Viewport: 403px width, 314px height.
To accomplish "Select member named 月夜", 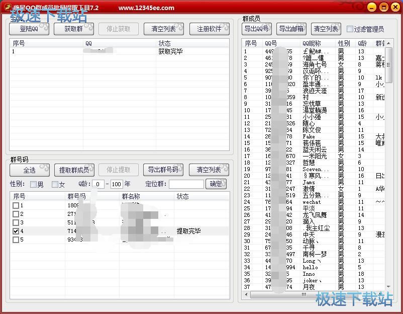I will coord(309,287).
